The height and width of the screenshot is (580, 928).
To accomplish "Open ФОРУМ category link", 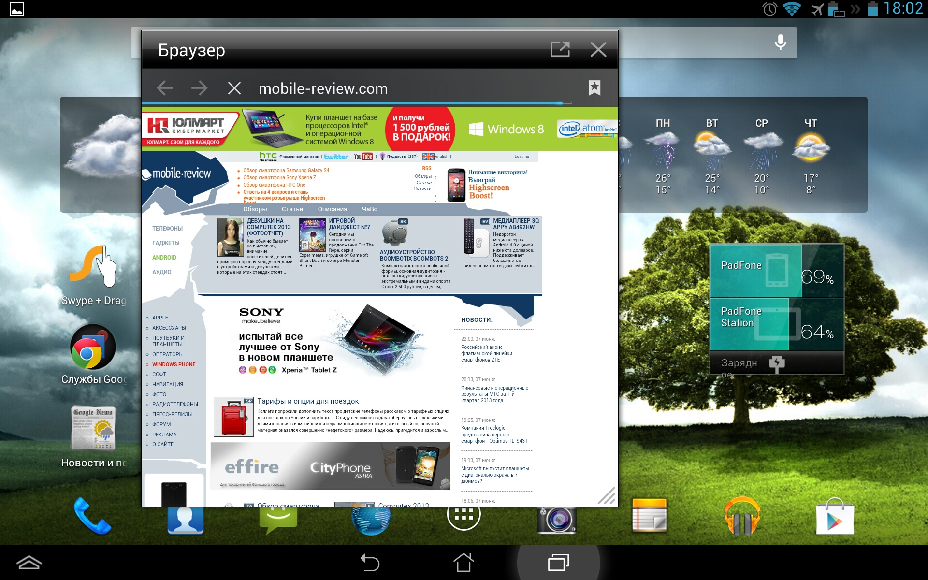I will point(161,424).
